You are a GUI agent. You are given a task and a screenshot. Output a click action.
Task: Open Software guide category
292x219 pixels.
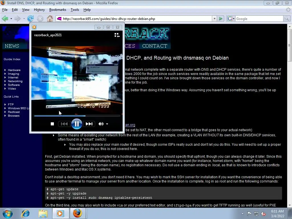point(14,85)
